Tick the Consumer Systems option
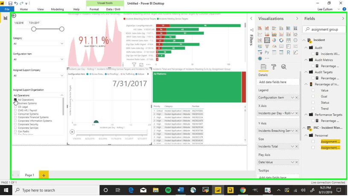 [16, 114]
